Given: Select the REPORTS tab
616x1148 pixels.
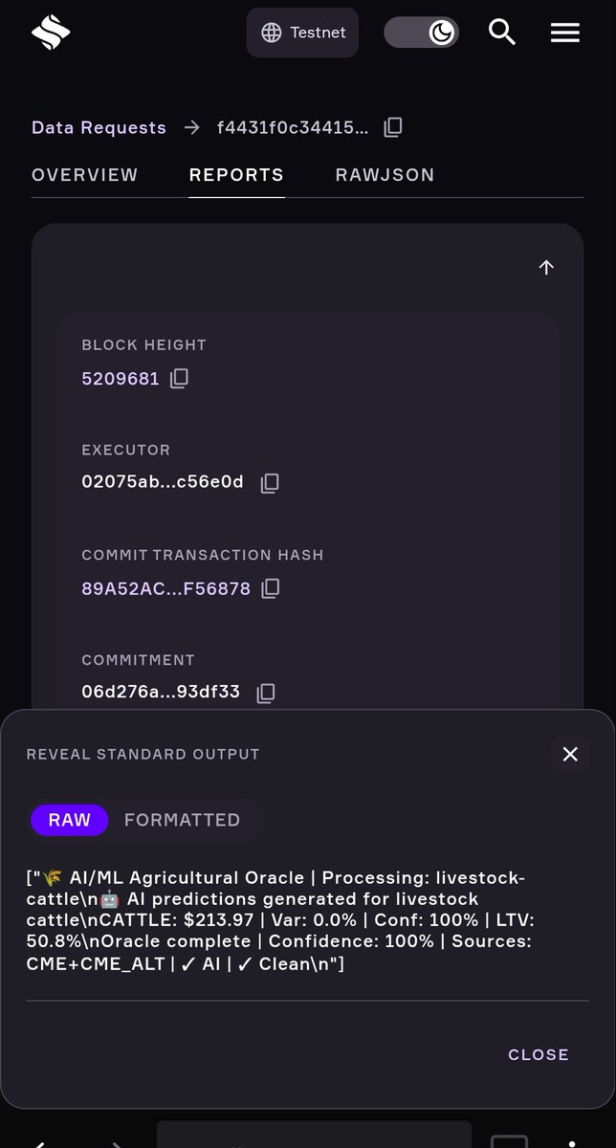Looking at the screenshot, I should pyautogui.click(x=236, y=175).
